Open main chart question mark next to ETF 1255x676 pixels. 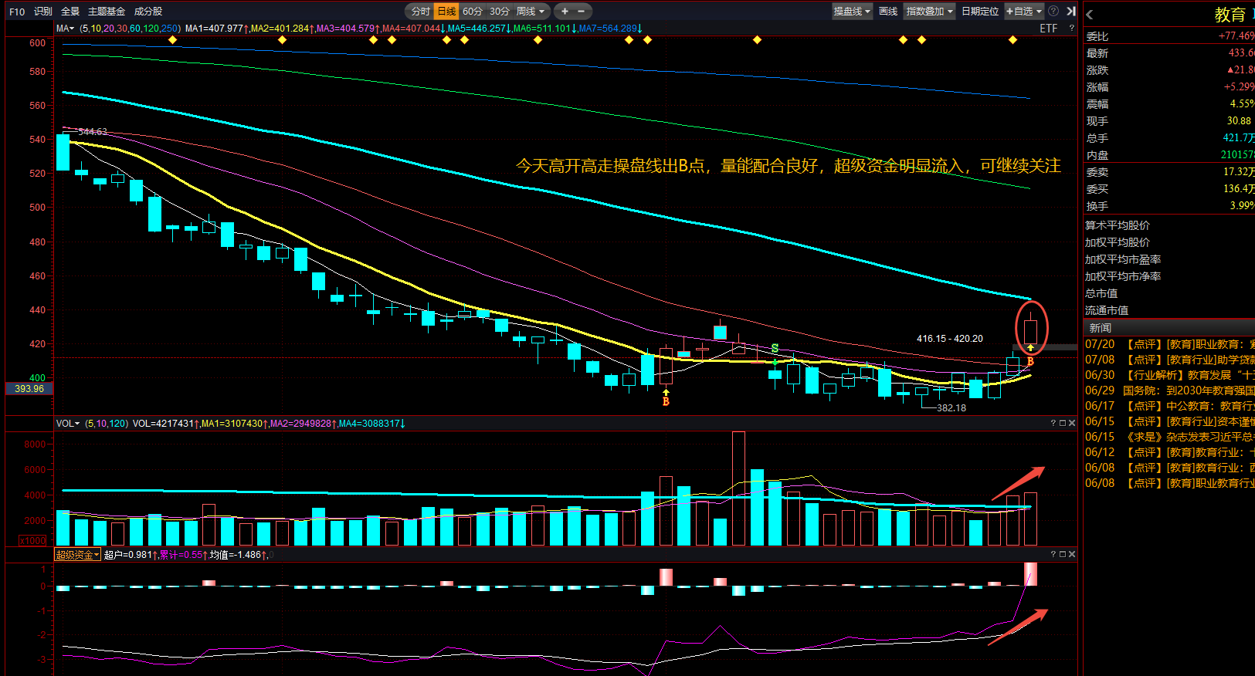[x=1071, y=29]
